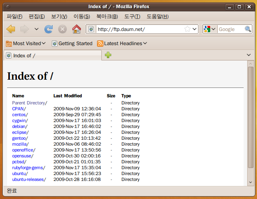Click the date '2009-Oct-28 16:16:08'
257x199 pixels.
(77, 179)
